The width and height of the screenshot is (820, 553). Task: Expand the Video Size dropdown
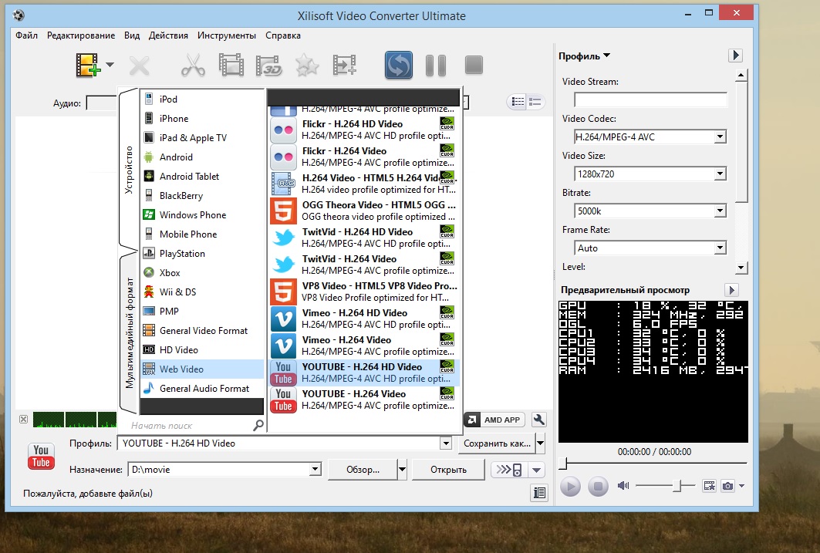coord(720,174)
